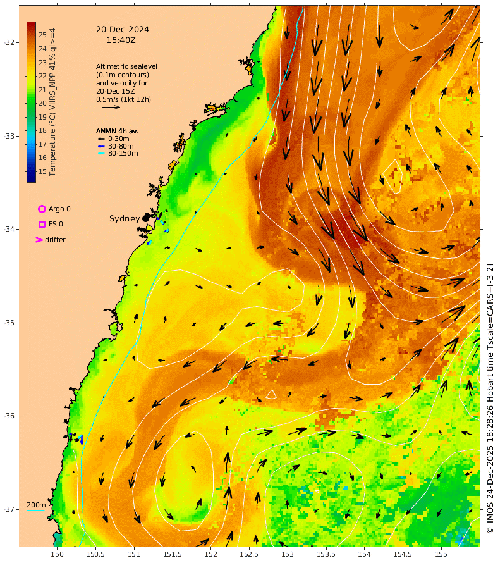The width and height of the screenshot is (493, 563).
Task: Click the 153.5 longitude axis label
Action: click(326, 554)
